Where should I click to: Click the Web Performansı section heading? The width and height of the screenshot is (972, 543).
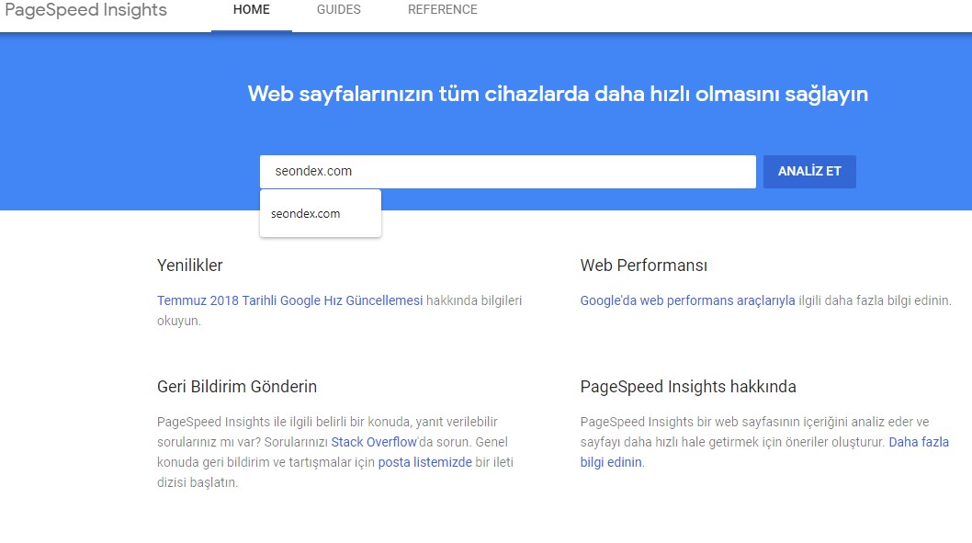coord(643,265)
